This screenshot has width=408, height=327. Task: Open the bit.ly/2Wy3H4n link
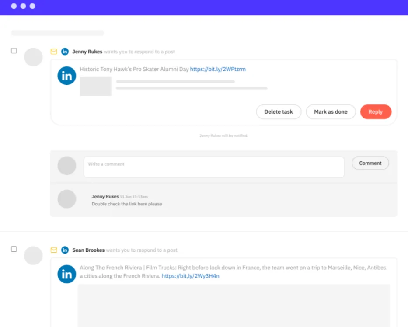(191, 276)
